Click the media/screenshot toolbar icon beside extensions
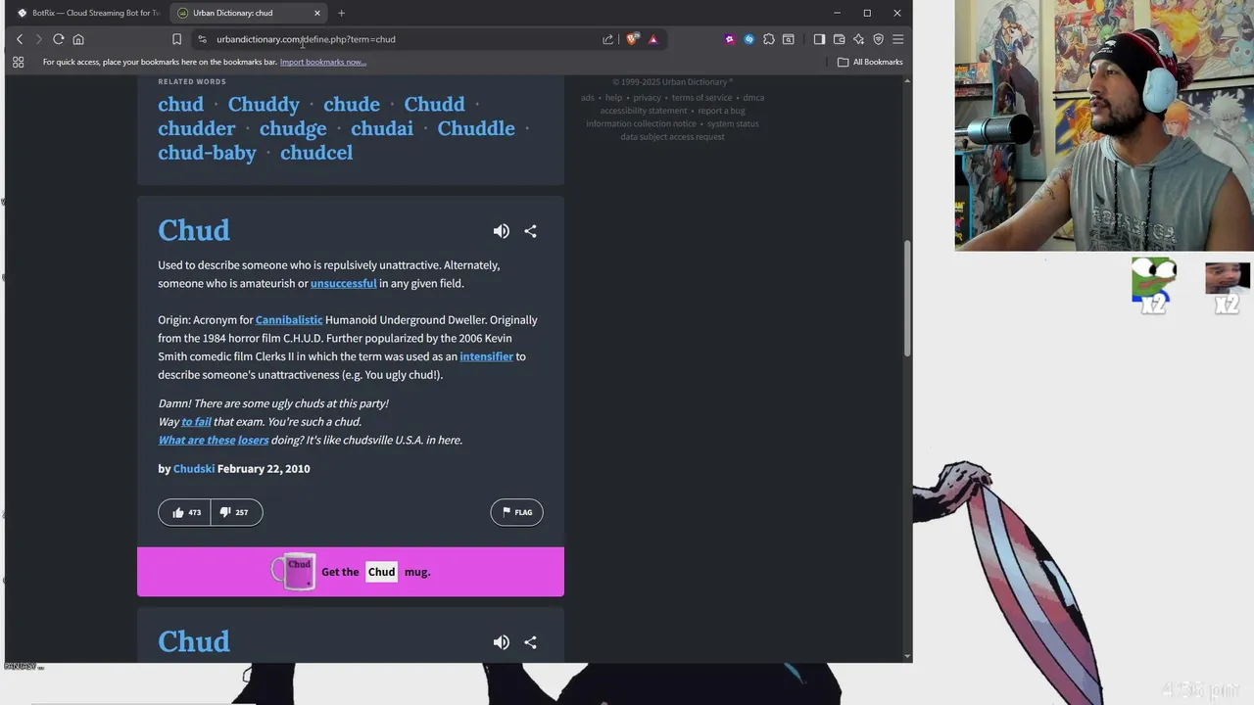Viewport: 1254px width, 705px height. click(x=788, y=39)
